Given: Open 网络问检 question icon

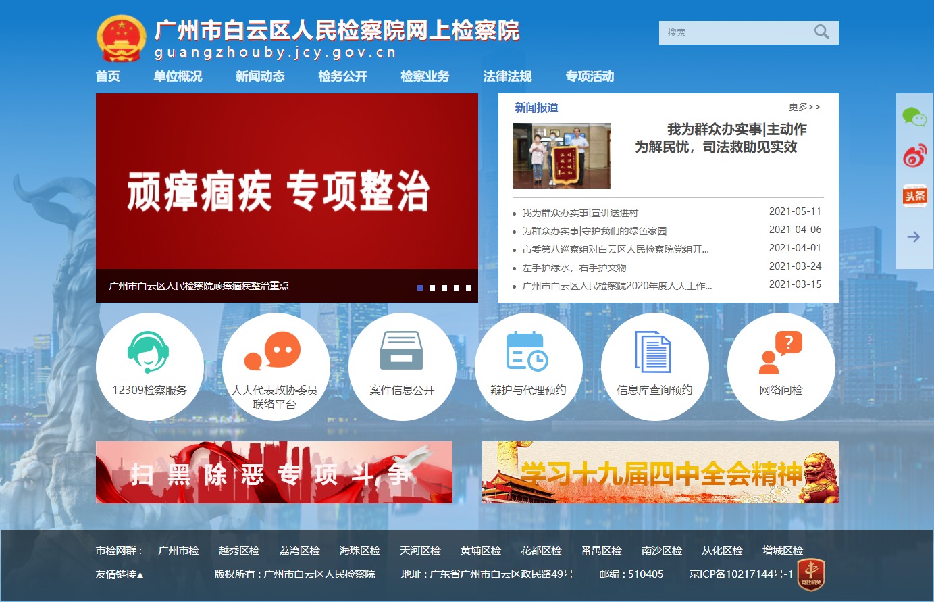Looking at the screenshot, I should coord(781,353).
